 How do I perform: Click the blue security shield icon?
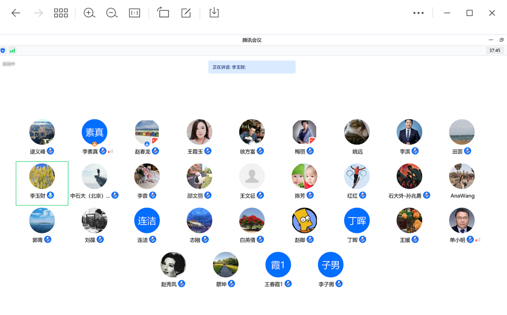(3, 51)
